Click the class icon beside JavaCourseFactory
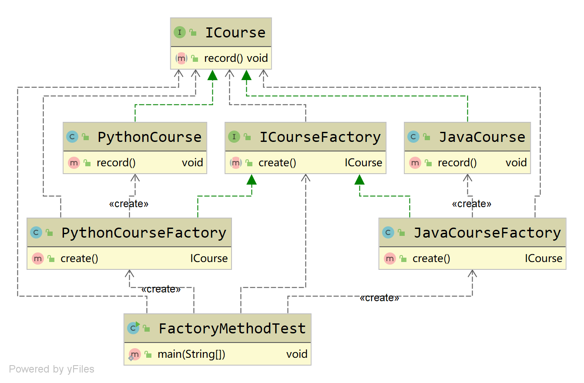 coord(388,232)
